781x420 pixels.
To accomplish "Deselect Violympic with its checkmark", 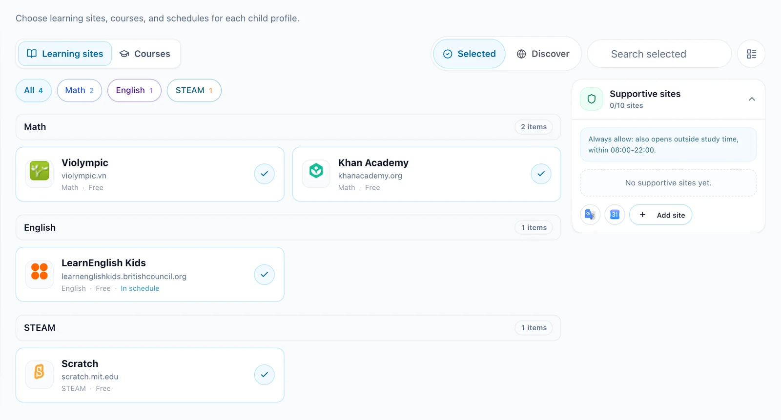I will (264, 174).
